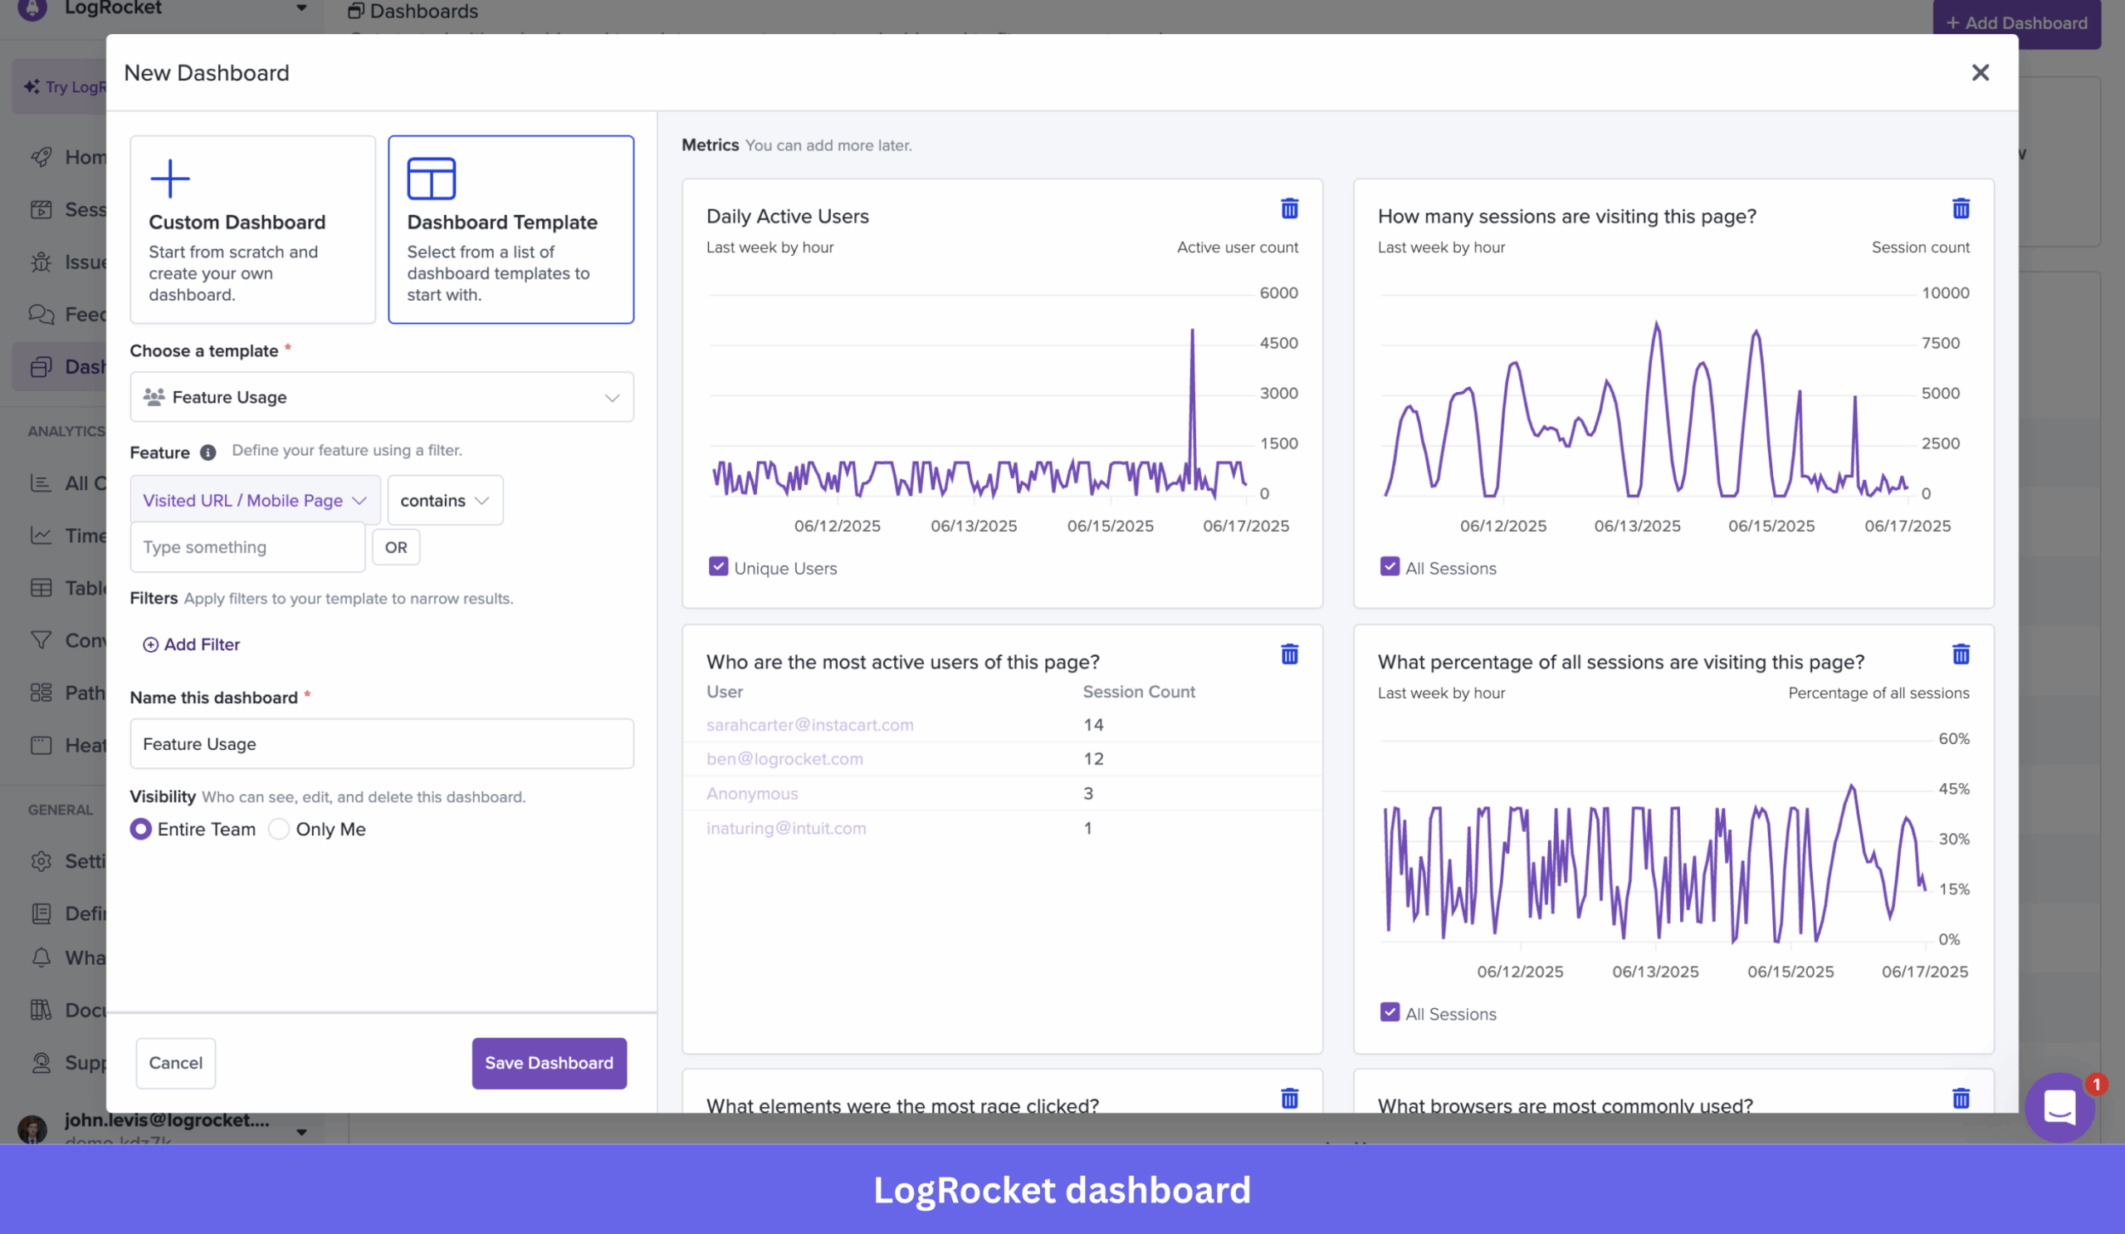Open Documentation from the sidebar menu
Image resolution: width=2125 pixels, height=1234 pixels.
click(42, 1010)
